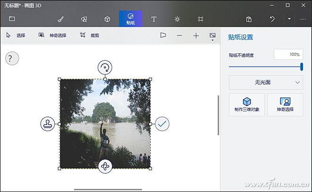Choose the 裁剪 crop tool
Viewport: 312px width, 192px height.
point(89,35)
